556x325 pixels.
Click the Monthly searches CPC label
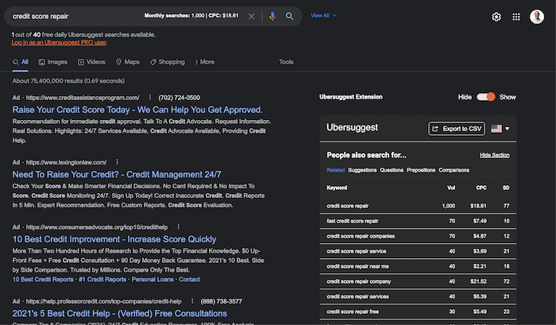[191, 16]
